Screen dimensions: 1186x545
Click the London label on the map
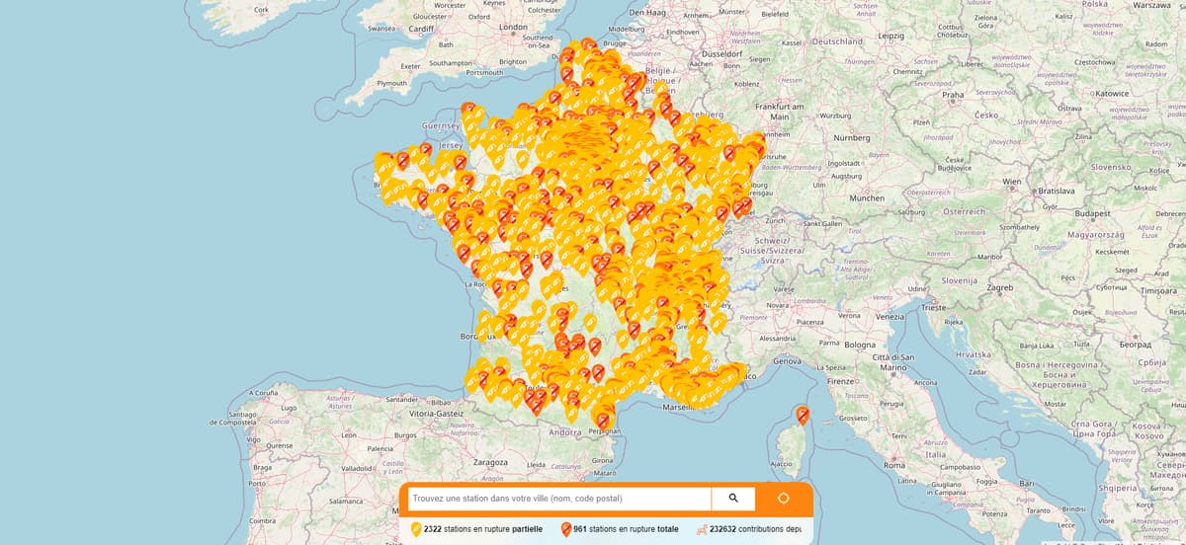(514, 28)
